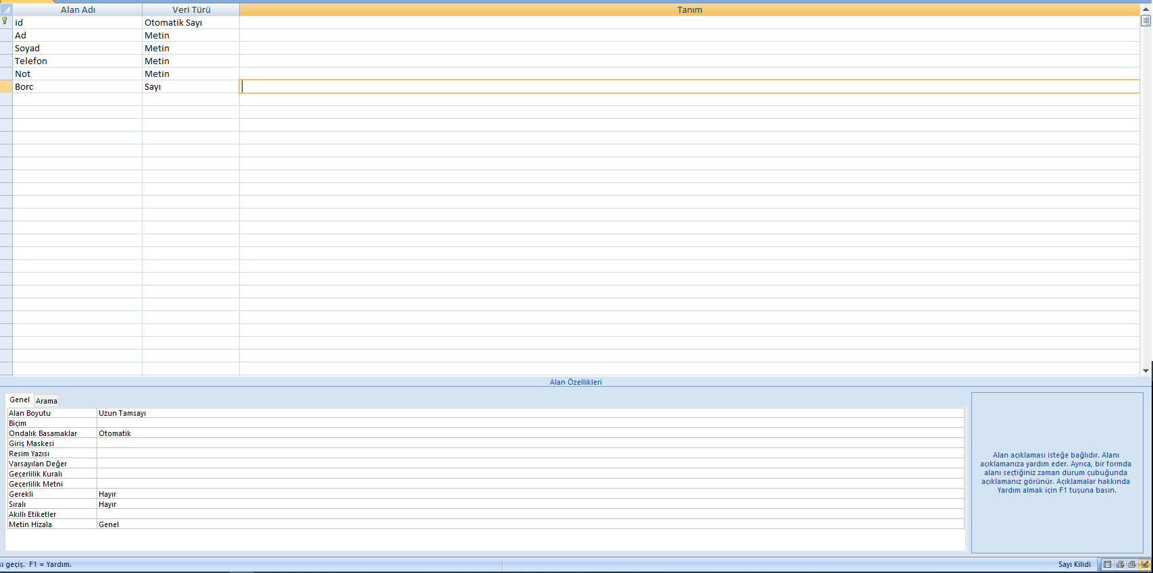Switch to the Arama tab
The image size is (1153, 573).
pyautogui.click(x=47, y=400)
